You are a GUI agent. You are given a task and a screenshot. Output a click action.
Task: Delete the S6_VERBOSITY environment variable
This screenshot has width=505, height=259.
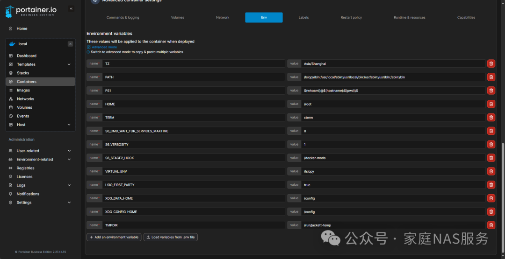tap(491, 144)
